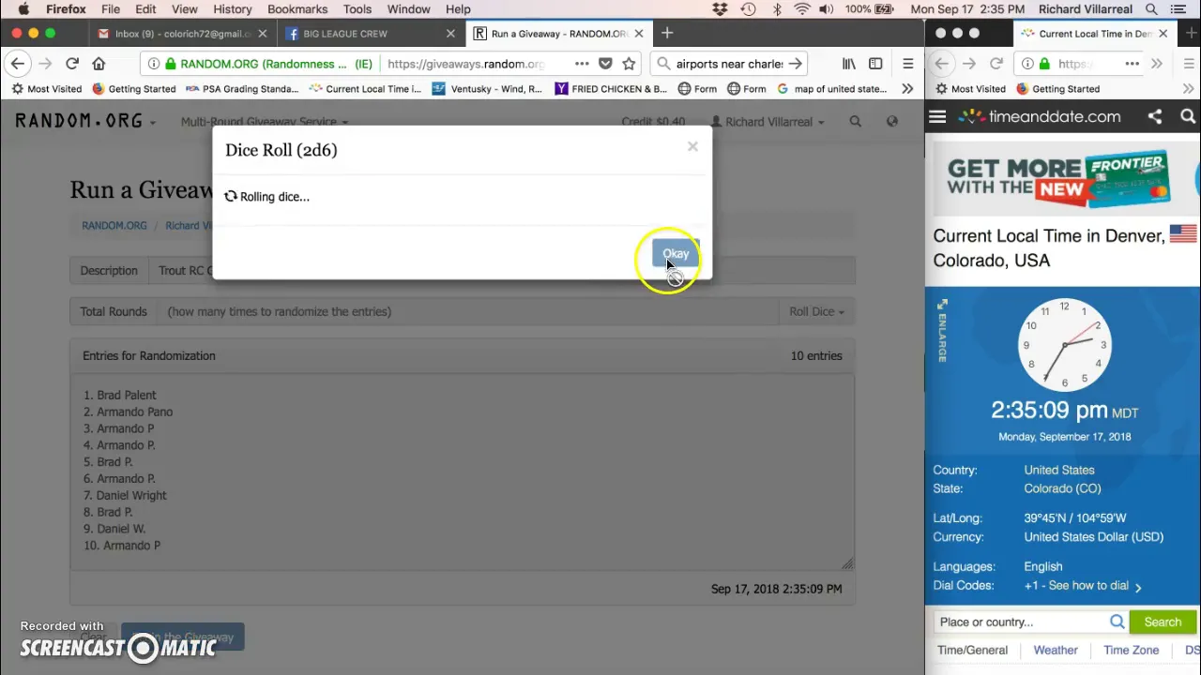The image size is (1201, 675).
Task: Select the Run a Giveaway tab
Action: tap(559, 34)
